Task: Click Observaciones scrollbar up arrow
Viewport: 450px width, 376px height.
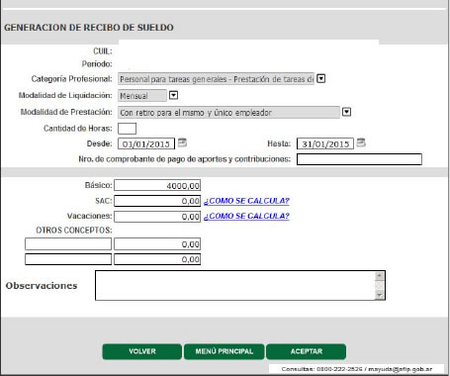Action: pos(380,276)
